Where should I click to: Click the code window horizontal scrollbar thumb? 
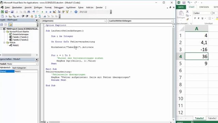[54, 122]
